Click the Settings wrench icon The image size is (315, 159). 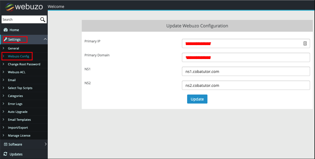(5, 39)
